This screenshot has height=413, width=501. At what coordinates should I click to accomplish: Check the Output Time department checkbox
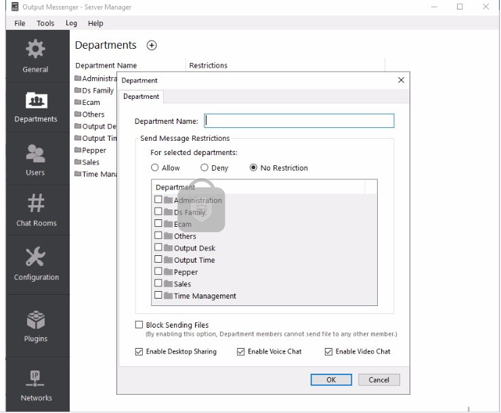click(158, 259)
